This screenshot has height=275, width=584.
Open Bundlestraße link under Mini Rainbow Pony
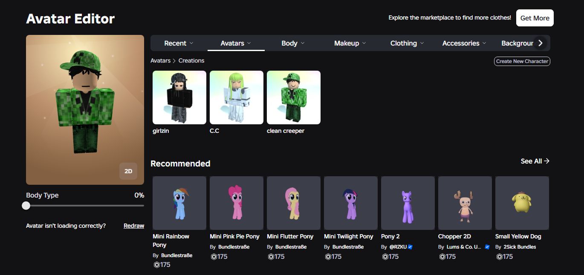click(177, 255)
